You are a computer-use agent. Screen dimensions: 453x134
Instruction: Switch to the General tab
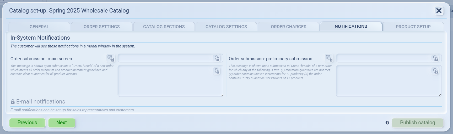[39, 27]
